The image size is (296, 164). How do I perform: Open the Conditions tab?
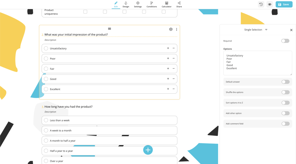click(152, 4)
